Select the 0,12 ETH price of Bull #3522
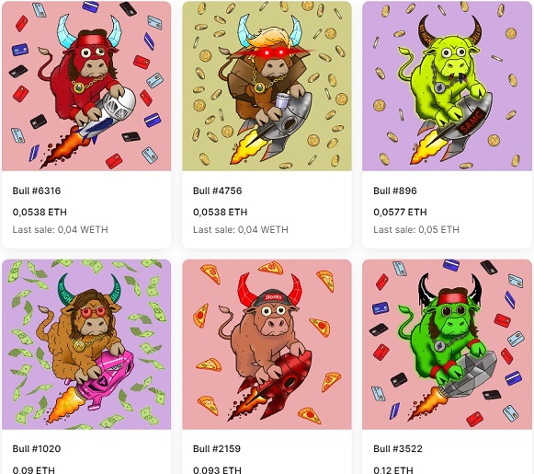The image size is (534, 474). (x=393, y=470)
